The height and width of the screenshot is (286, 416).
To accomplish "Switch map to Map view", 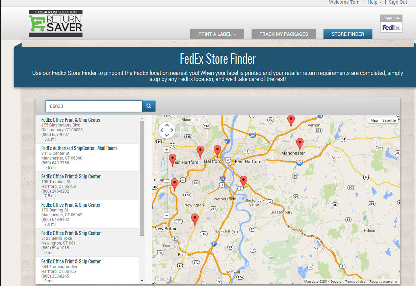I will pos(374,120).
